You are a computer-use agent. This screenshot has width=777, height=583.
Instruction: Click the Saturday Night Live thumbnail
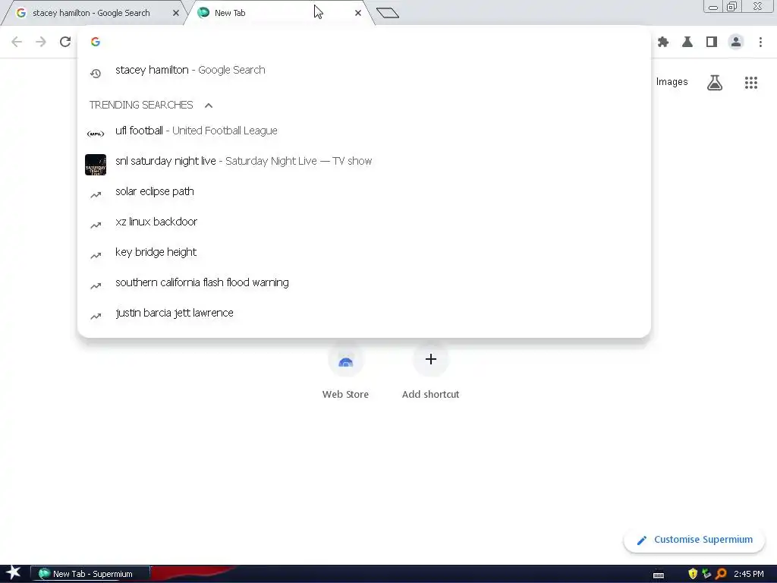[96, 165]
